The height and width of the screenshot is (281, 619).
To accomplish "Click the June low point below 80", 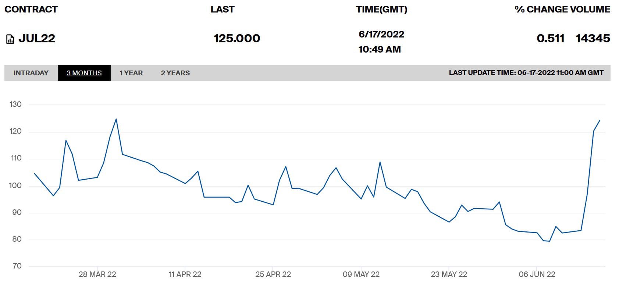I will 549,241.
